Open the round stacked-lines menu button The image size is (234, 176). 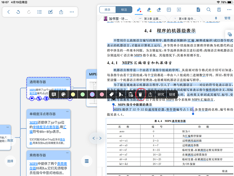pyautogui.click(x=87, y=161)
